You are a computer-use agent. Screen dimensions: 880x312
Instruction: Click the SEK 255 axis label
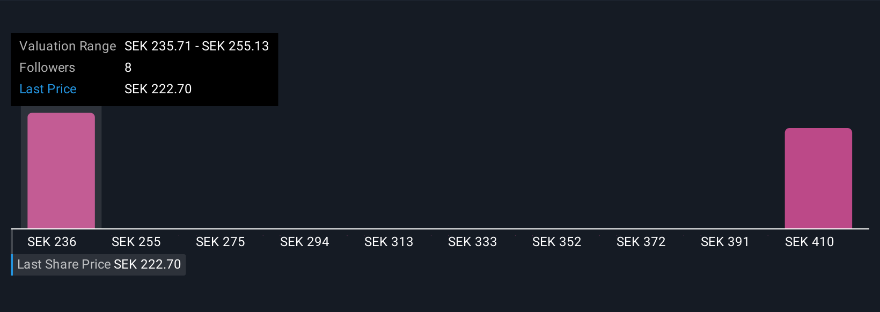[136, 242]
